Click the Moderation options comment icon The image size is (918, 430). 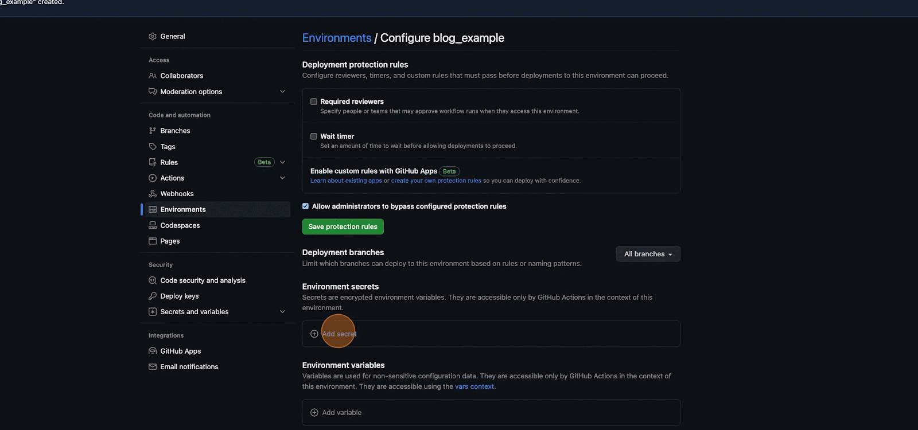pyautogui.click(x=153, y=92)
